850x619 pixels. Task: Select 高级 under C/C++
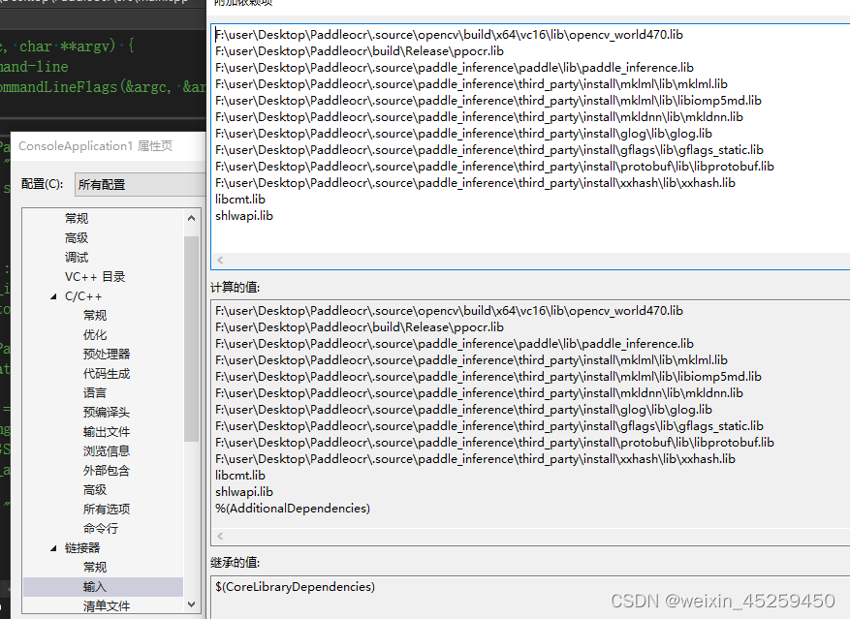[x=95, y=490]
